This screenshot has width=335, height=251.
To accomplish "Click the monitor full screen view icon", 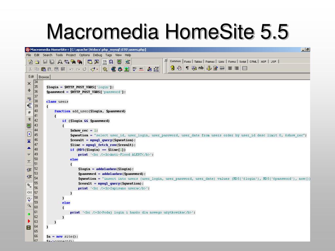I will tap(119, 62).
